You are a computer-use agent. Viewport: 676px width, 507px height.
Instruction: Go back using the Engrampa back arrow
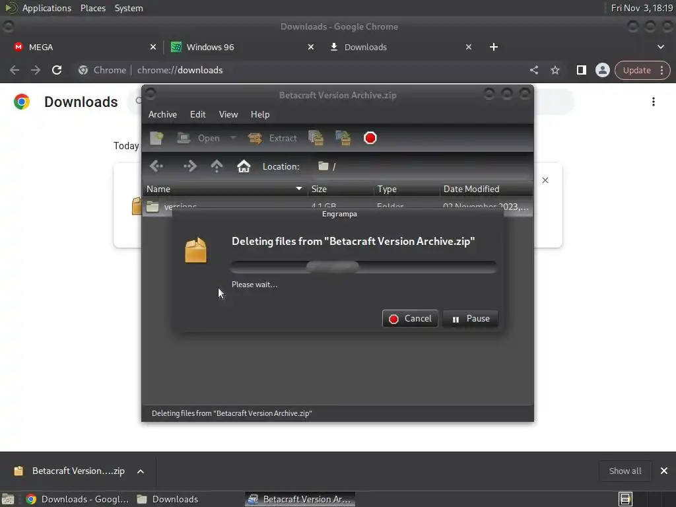point(156,166)
